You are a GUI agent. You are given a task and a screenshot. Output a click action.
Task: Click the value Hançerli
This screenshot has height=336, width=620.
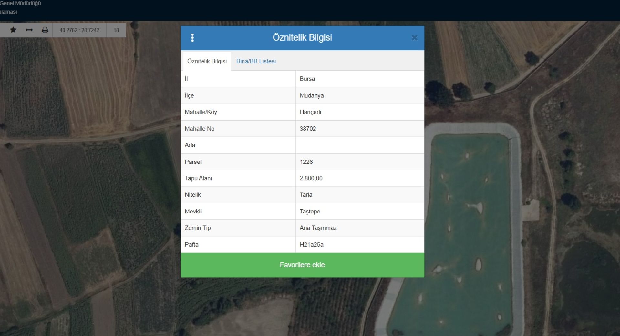tap(310, 112)
